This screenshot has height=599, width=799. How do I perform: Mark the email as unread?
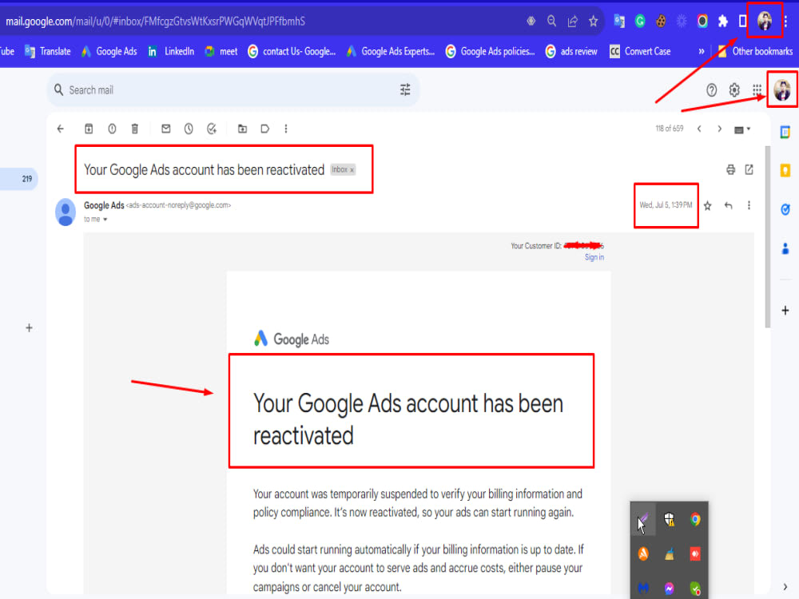(x=165, y=128)
